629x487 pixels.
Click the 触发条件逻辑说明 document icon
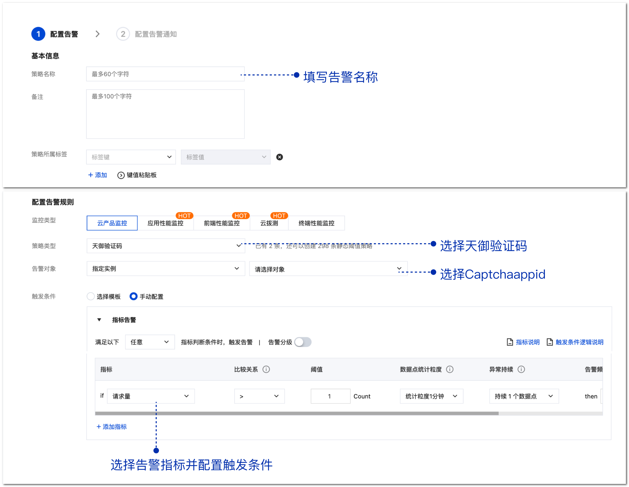550,342
